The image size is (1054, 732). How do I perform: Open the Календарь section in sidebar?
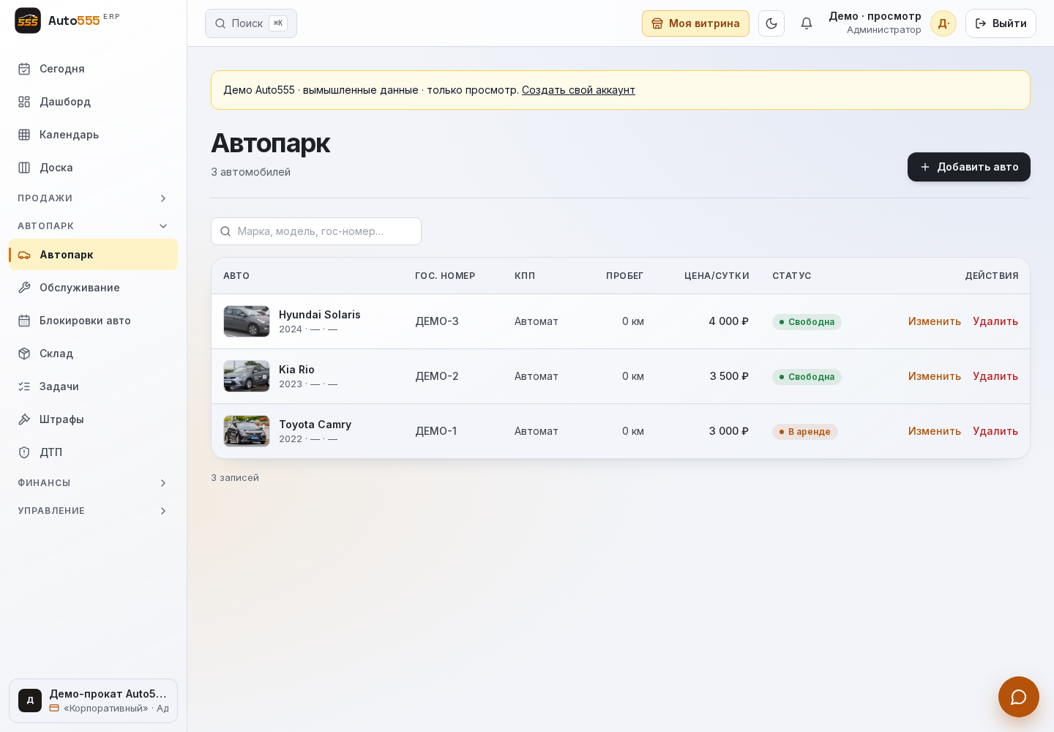(93, 135)
